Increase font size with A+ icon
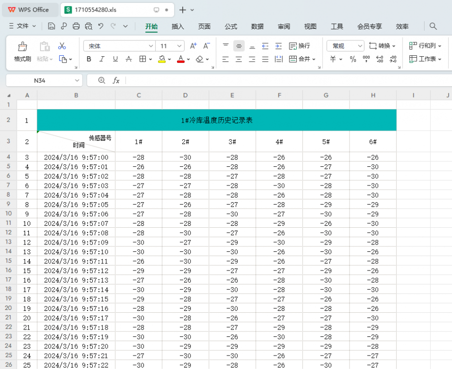The image size is (452, 369). [193, 46]
